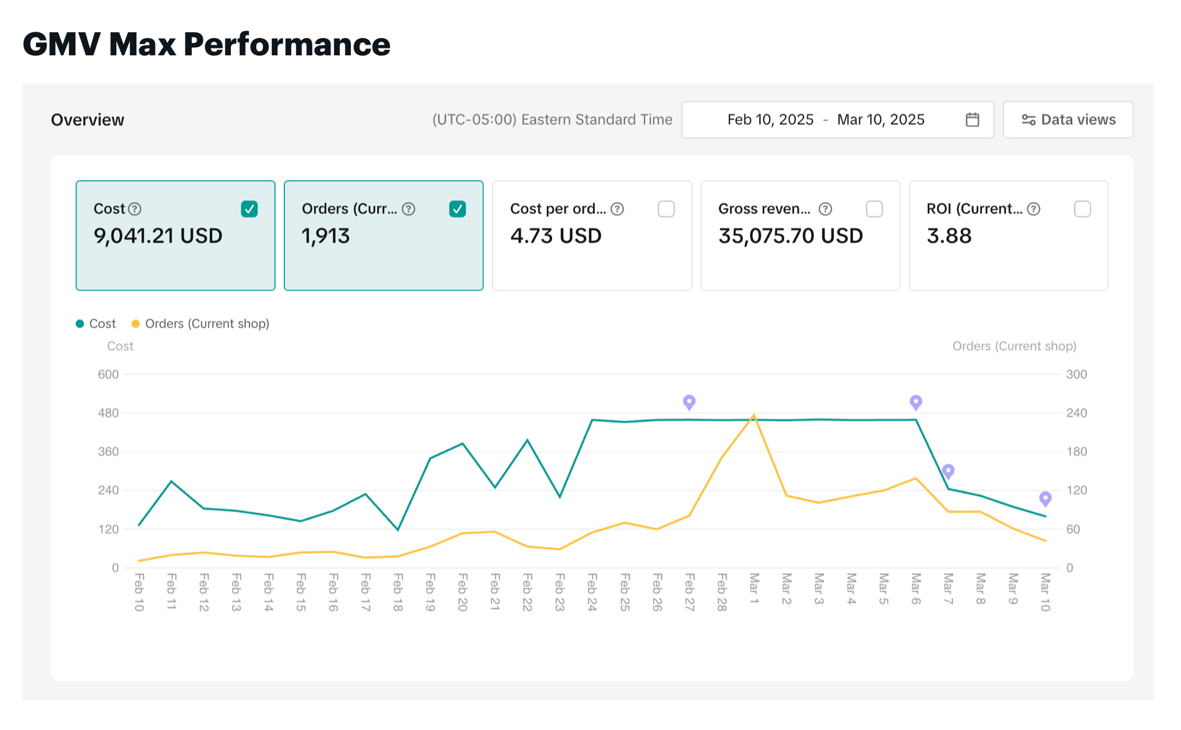This screenshot has height=730, width=1181.
Task: Click the purple pin marker above Mar 7
Action: click(948, 471)
